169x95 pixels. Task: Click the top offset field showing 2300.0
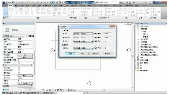click(107, 34)
